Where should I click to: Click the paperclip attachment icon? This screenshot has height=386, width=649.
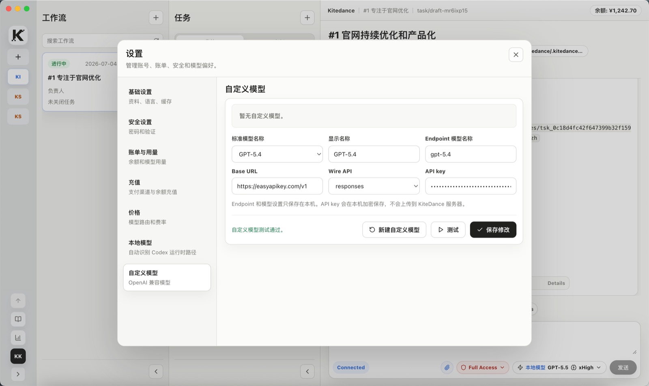click(447, 367)
